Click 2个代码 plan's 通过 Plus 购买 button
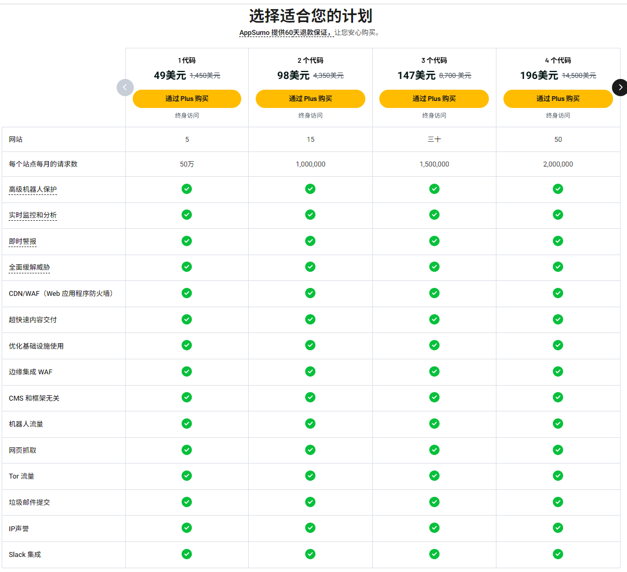The image size is (627, 572). click(311, 99)
